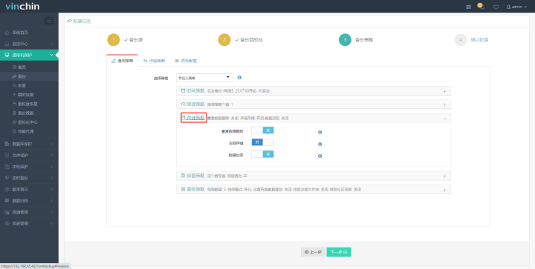Collapse 虚拟机保护 using its chevron
535x269 pixels.
pyautogui.click(x=51, y=55)
